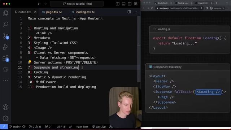The width and height of the screenshot is (231, 130).
Task: Switch to the loading.tsx editor tab
Action: click(x=83, y=12)
